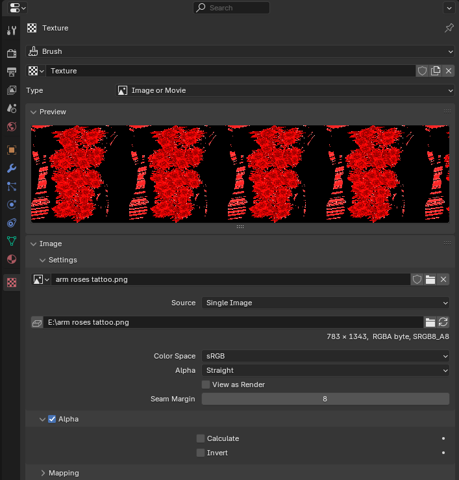The width and height of the screenshot is (459, 480).
Task: Open the Object Constraints properties tab
Action: tap(12, 223)
